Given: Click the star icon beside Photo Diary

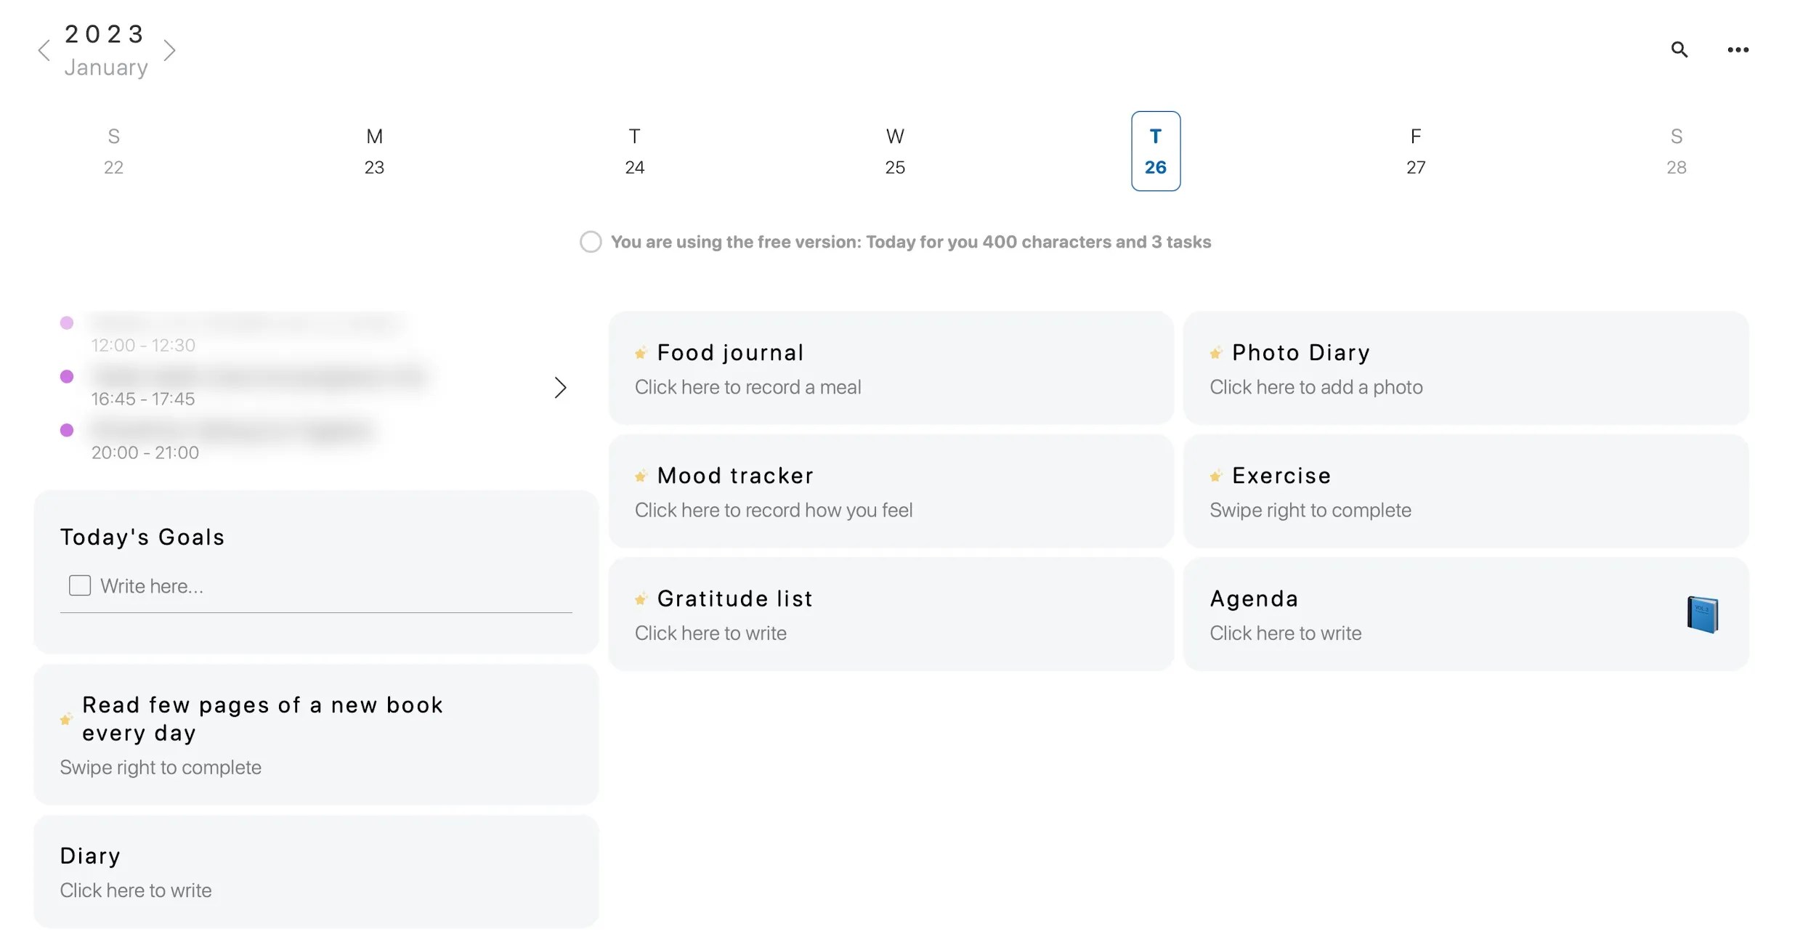Looking at the screenshot, I should point(1215,353).
